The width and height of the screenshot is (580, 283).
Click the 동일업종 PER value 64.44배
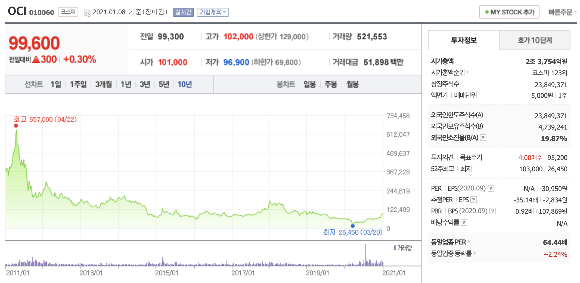[555, 242]
